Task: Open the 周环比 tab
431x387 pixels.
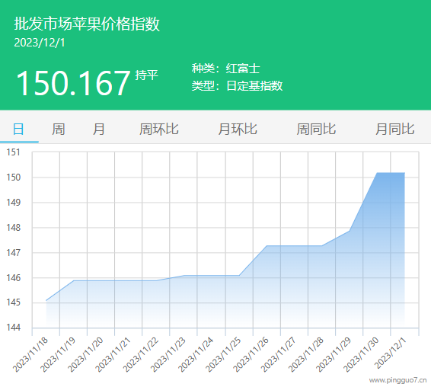Action: (158, 129)
